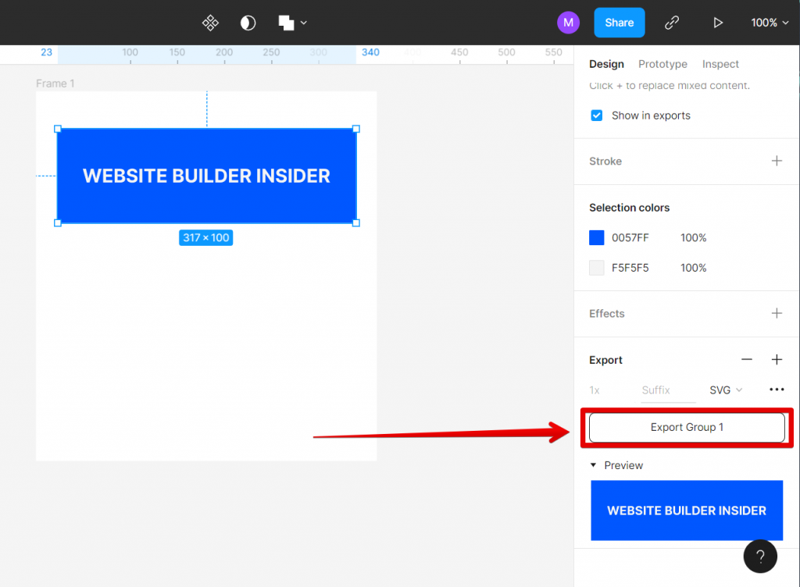Collapse the Preview section
Image resolution: width=800 pixels, height=587 pixels.
595,464
